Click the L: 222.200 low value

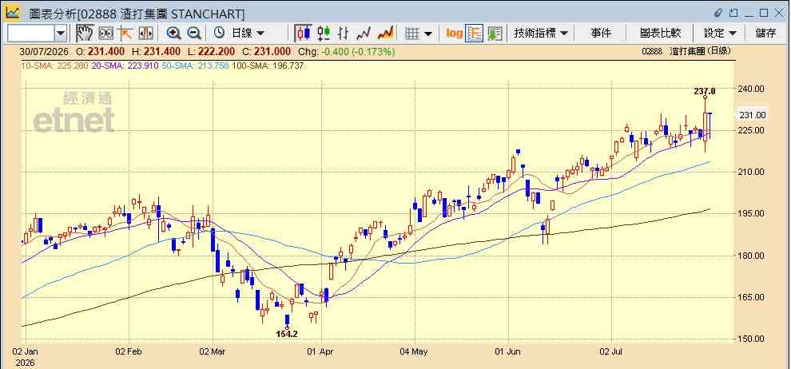(x=211, y=51)
